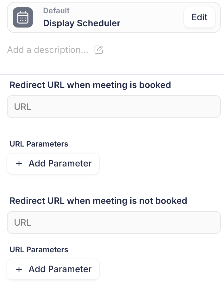Click the plus icon for not-booked parameters
Image resolution: width=224 pixels, height=288 pixels.
pos(19,269)
